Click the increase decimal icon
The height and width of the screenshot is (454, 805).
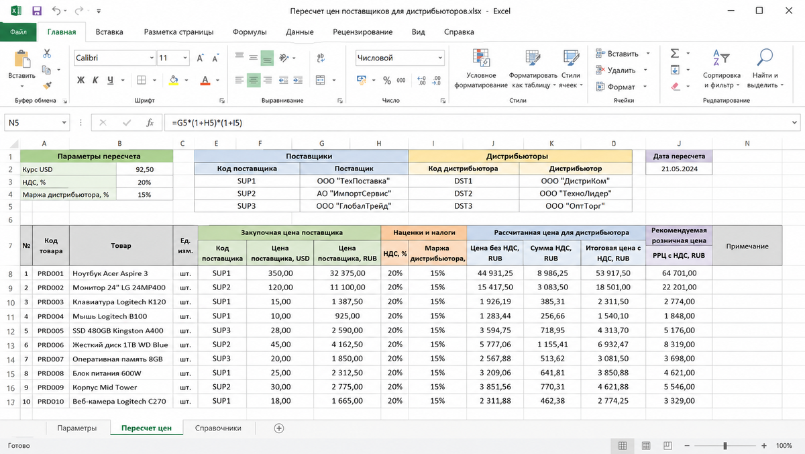pos(421,81)
